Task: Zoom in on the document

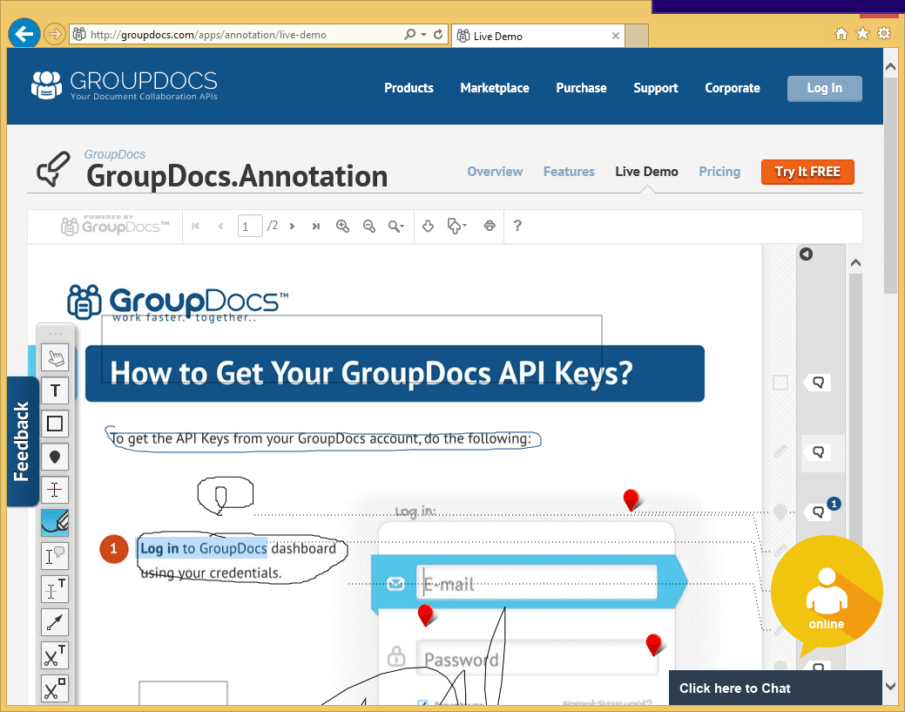Action: tap(343, 226)
